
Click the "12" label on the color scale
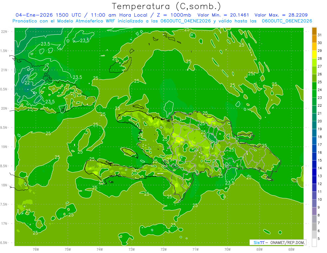pos(320,184)
